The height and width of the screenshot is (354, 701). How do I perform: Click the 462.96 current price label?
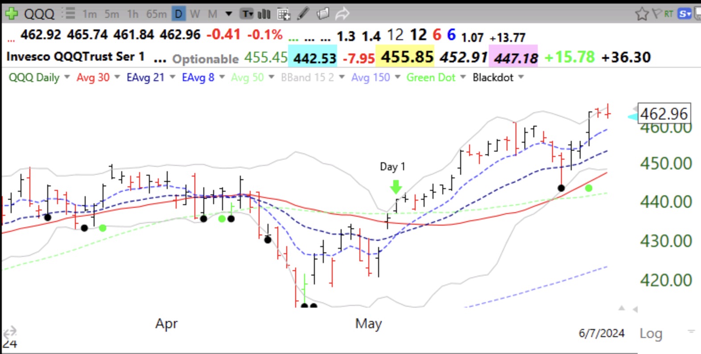[x=664, y=114]
